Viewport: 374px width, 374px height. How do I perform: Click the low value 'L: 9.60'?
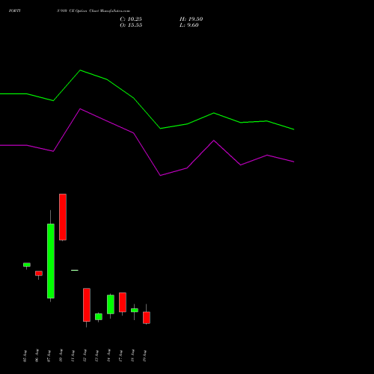click(x=189, y=25)
